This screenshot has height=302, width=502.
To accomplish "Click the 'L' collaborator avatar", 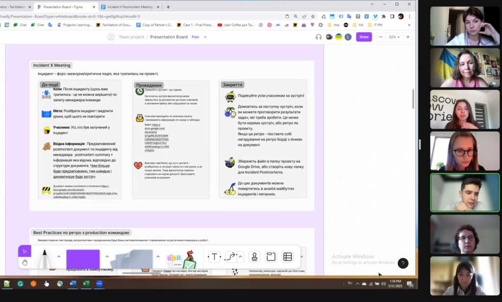I will (348, 37).
